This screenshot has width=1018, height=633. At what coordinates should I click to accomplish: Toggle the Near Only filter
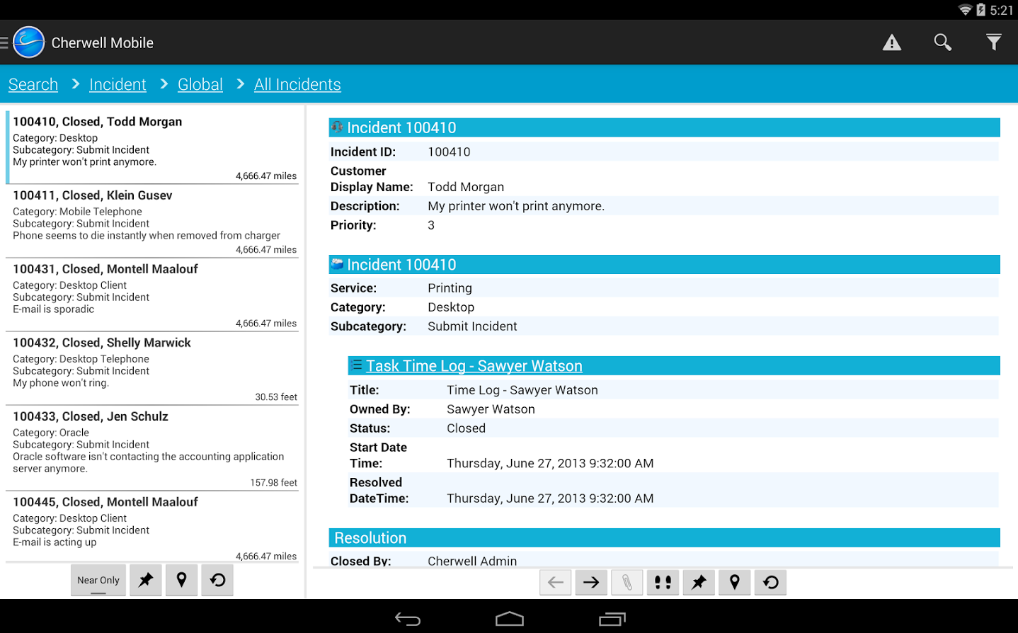[x=98, y=580]
